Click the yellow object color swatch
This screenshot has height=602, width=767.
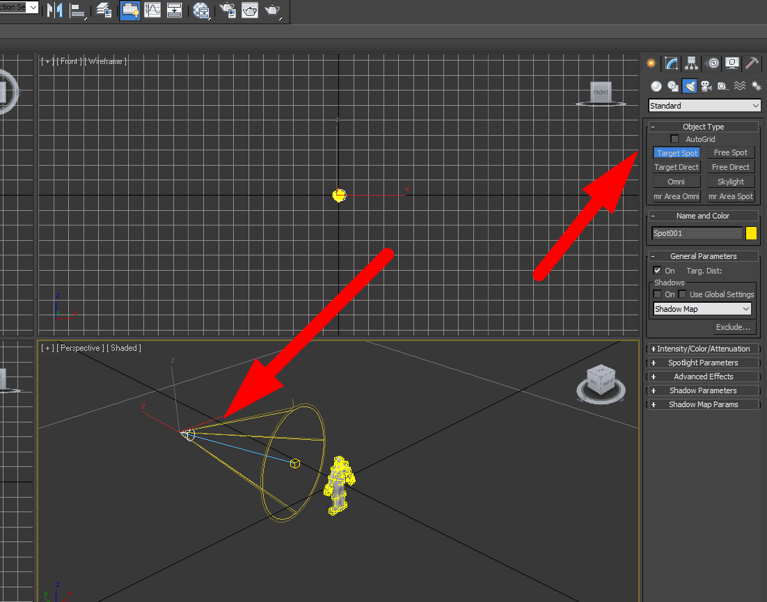click(751, 234)
